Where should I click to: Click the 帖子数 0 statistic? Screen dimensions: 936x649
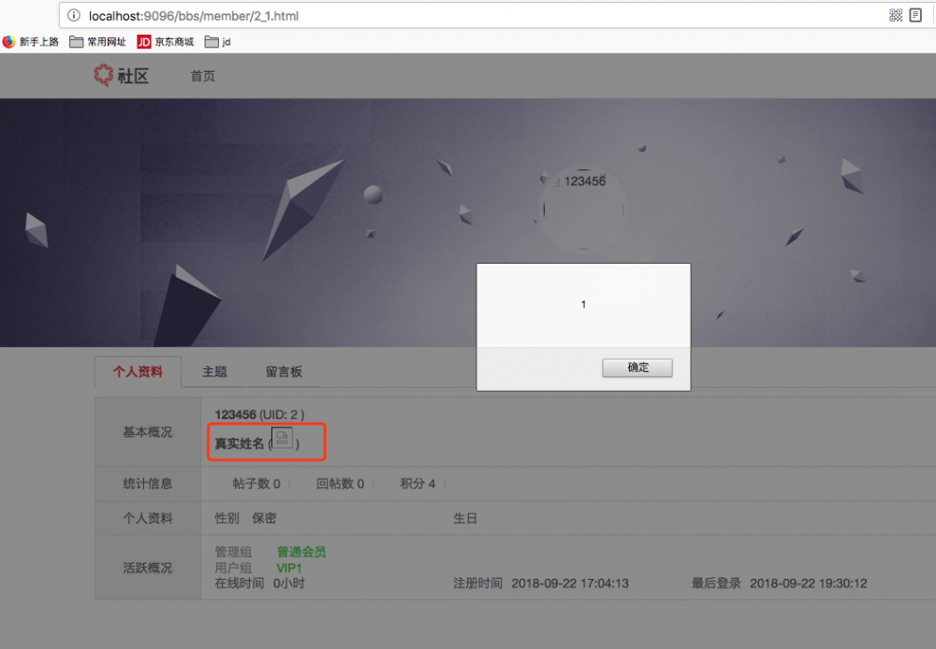[x=256, y=483]
